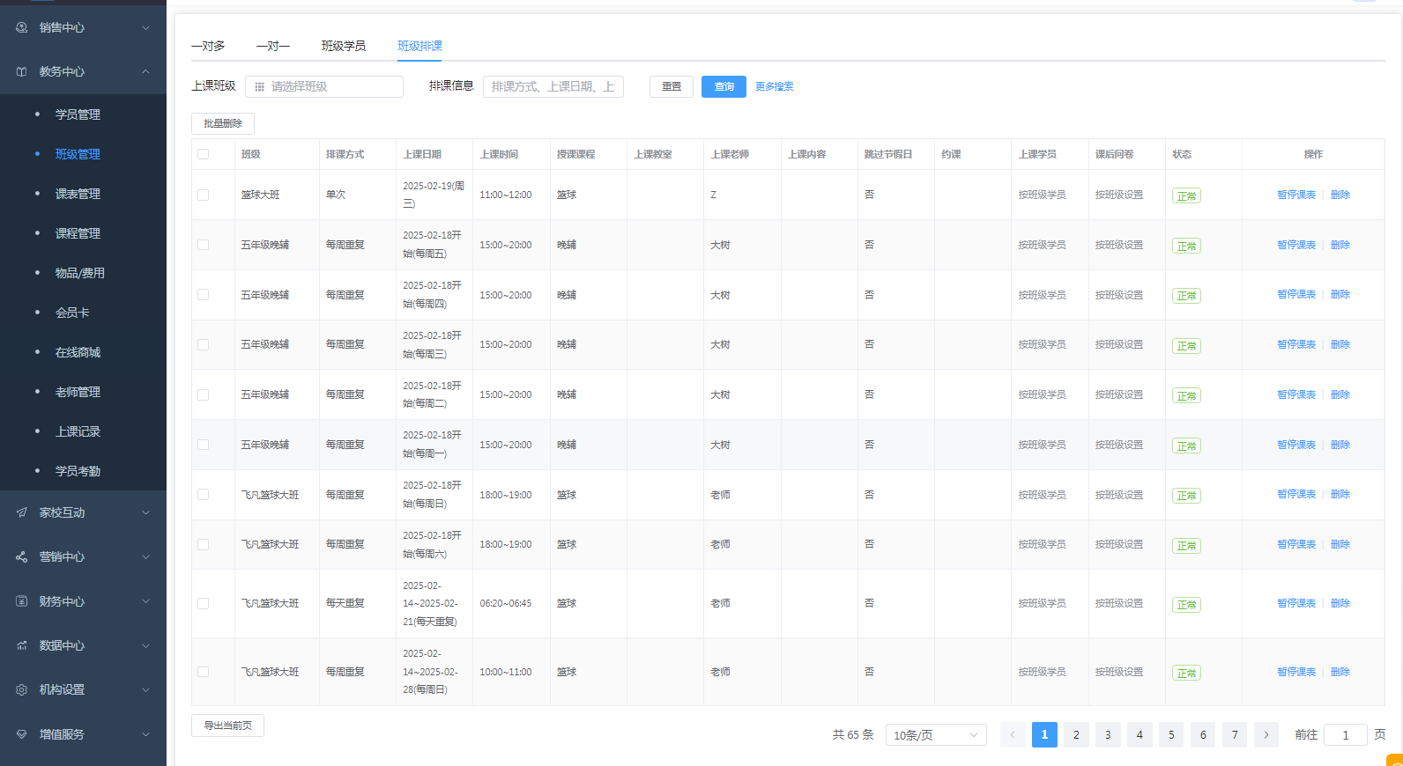Open 物品/费用 in the sidebar
The image size is (1403, 766).
click(80, 273)
